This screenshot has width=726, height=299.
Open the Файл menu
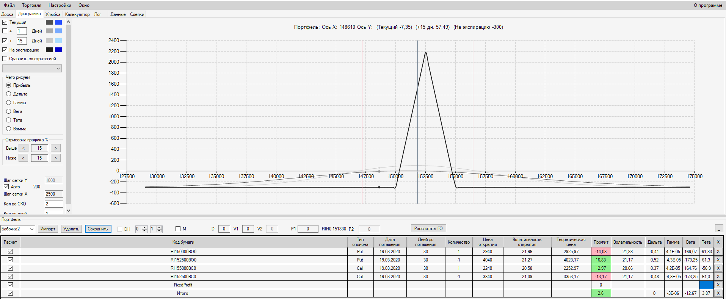9,5
